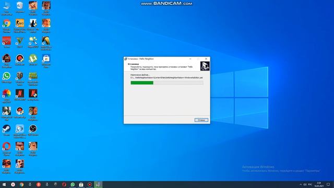Minimize the Hello Neighbor installer window
Image resolution: width=334 pixels, height=188 pixels.
coord(190,59)
